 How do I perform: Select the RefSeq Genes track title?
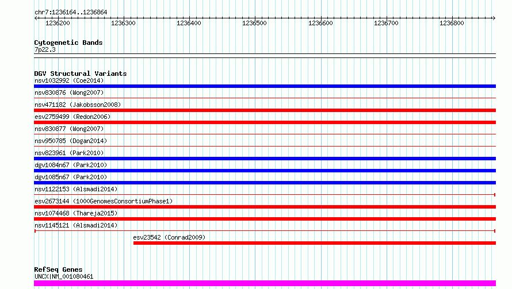[x=59, y=269]
